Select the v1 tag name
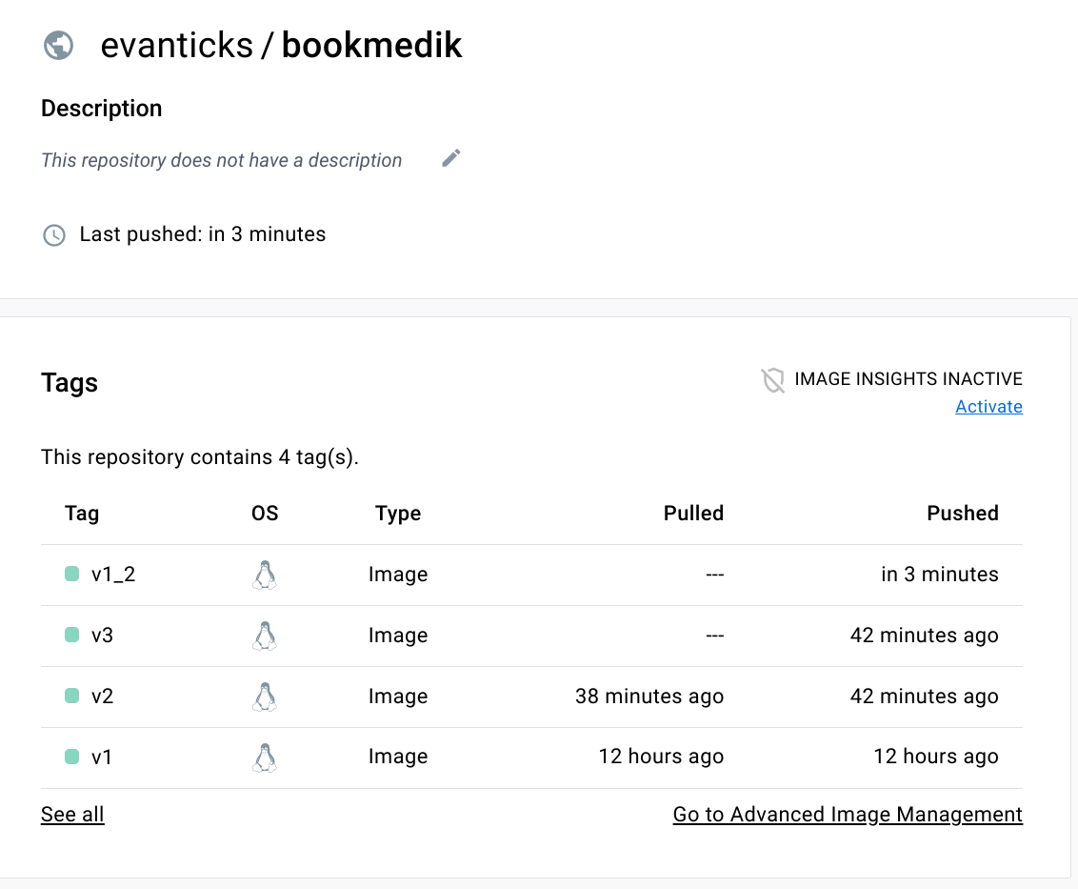This screenshot has height=889, width=1078. click(102, 758)
